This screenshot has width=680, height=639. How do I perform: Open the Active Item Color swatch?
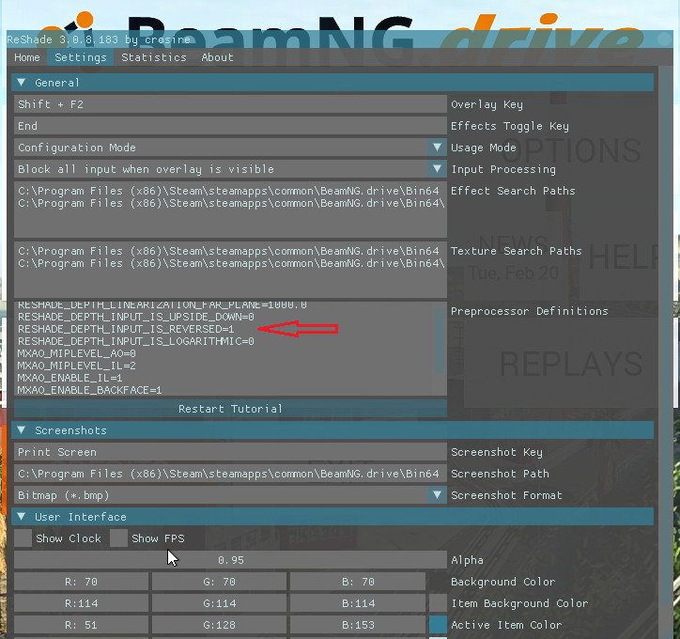coord(438,625)
